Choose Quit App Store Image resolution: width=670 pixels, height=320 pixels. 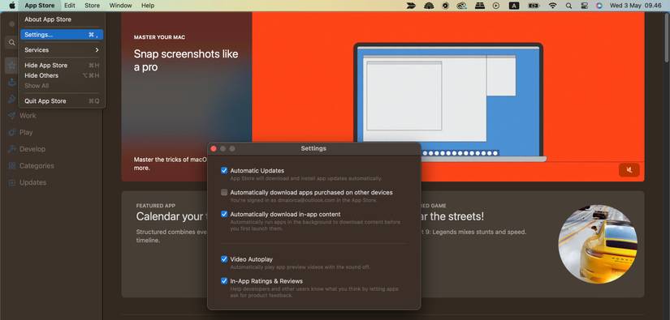[62, 101]
